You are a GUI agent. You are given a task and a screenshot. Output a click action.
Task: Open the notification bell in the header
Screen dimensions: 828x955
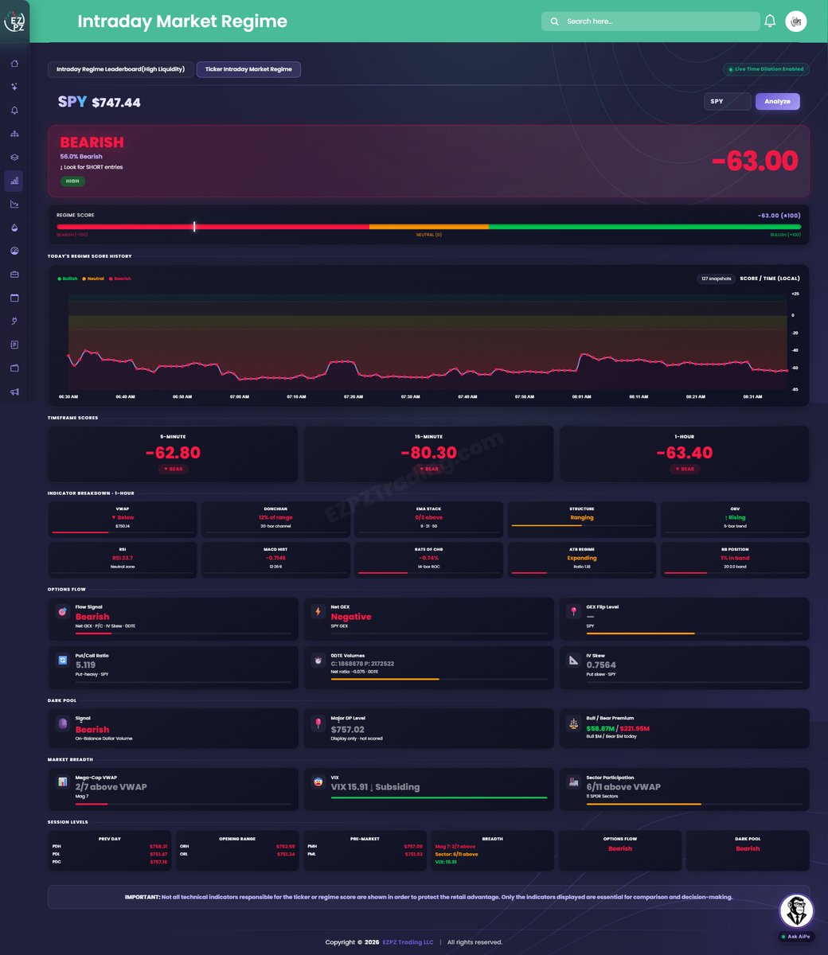pos(770,21)
